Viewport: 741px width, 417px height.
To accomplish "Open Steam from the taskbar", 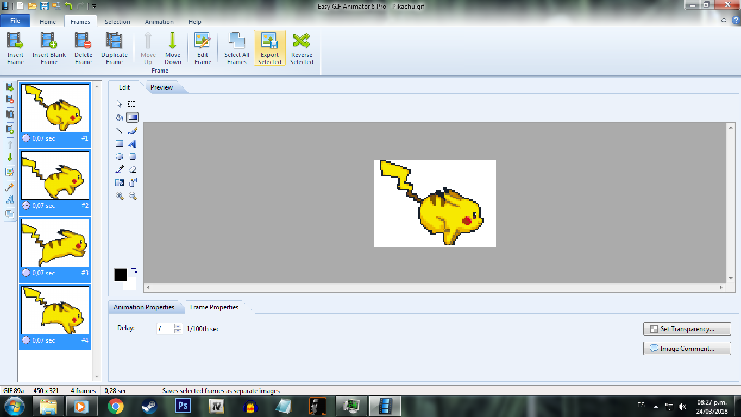I will tap(149, 406).
